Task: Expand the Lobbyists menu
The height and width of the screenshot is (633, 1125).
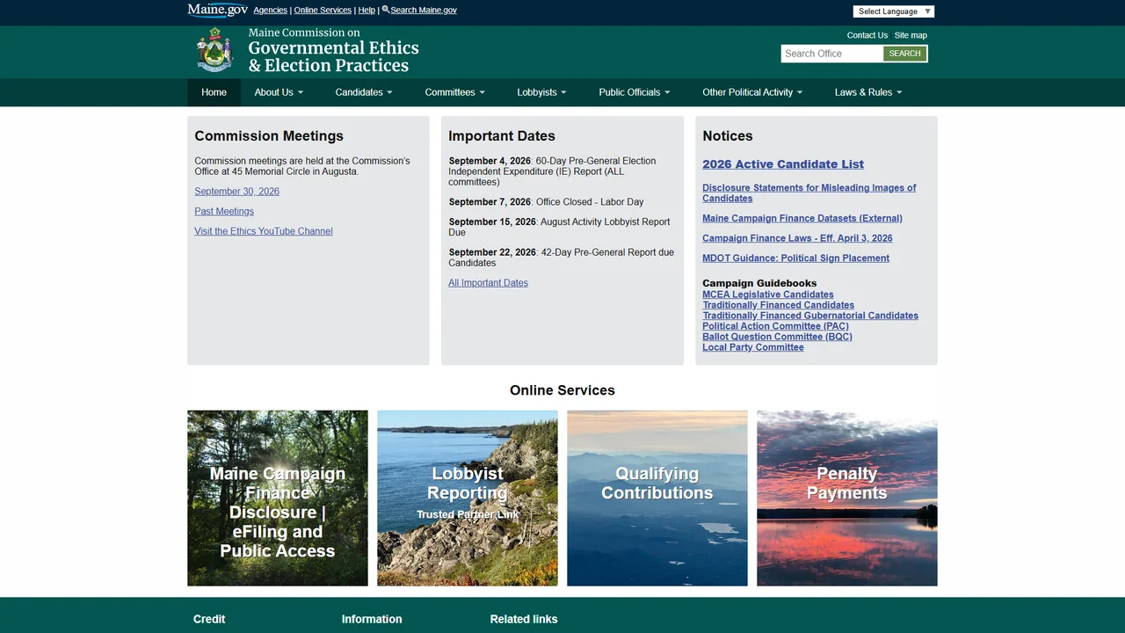Action: (x=541, y=92)
